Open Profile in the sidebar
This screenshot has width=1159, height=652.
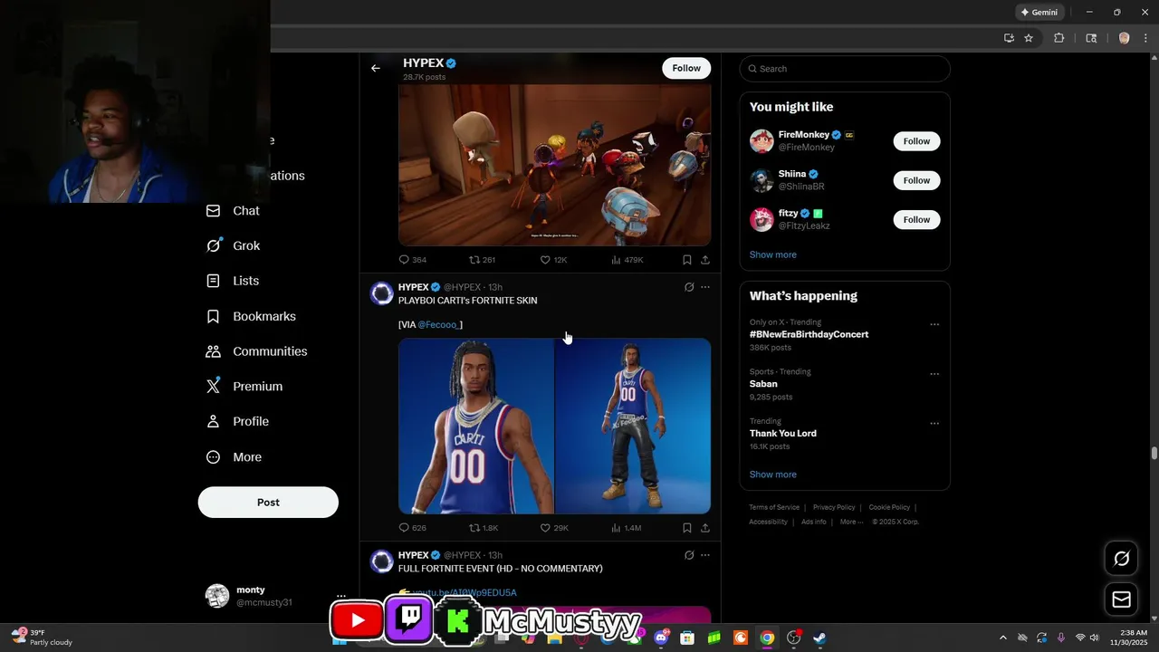238,421
